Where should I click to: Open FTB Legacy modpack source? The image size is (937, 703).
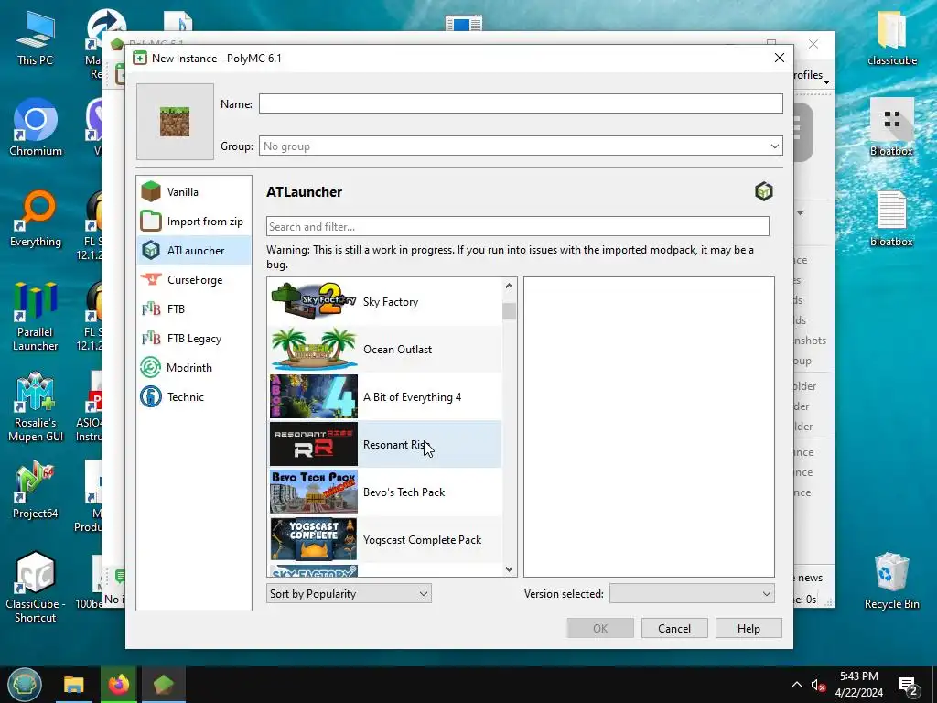pos(194,339)
